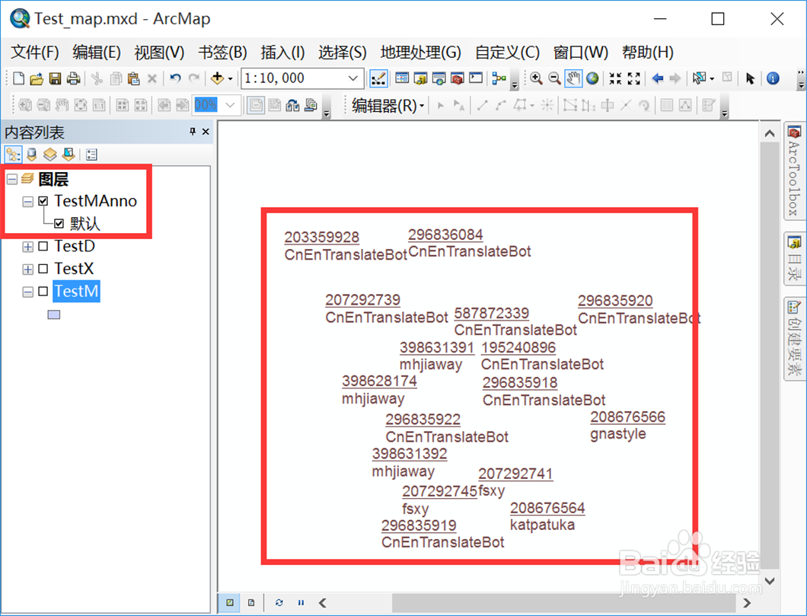807x616 pixels.
Task: Uncheck the TestMAnno layer
Action: coord(43,201)
